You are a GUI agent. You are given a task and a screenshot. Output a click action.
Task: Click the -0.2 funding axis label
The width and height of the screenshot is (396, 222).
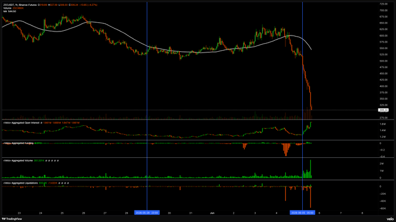[382, 150]
